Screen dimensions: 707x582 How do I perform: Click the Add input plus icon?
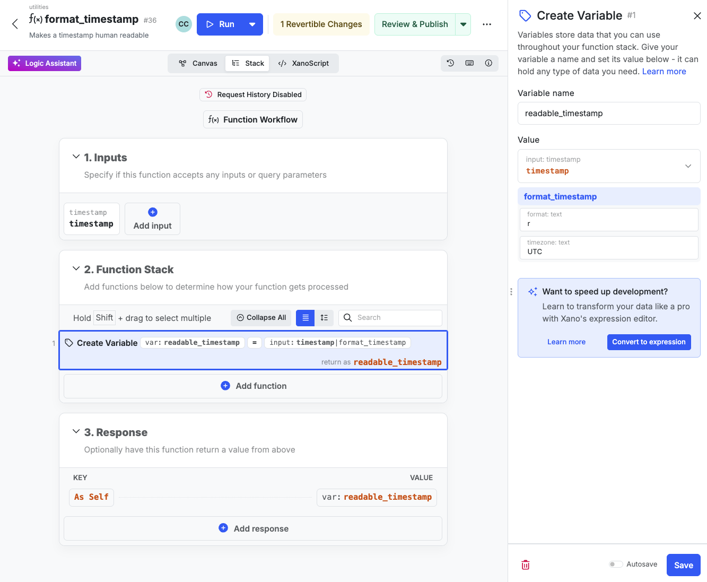153,212
